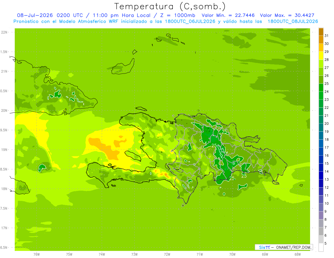The width and height of the screenshot is (334, 258).
Task: Pick the purple swatch between 8 and 9
Action: point(321,215)
